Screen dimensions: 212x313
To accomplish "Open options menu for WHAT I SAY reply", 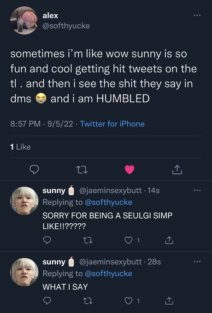I will point(197,261).
